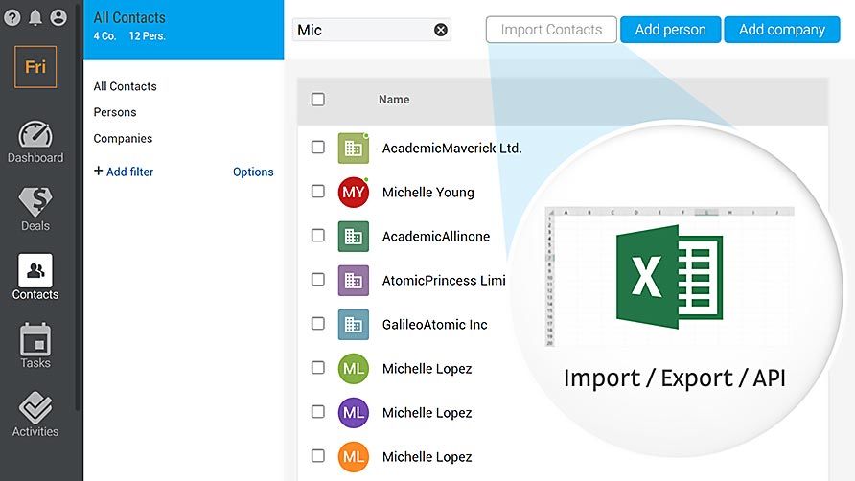Click the All Contacts blue header title

(x=129, y=18)
